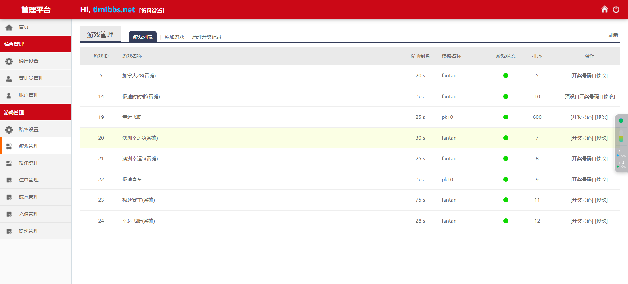Click the gear icon beside 赔率设置
Viewport: 628px width, 284px height.
click(9, 130)
